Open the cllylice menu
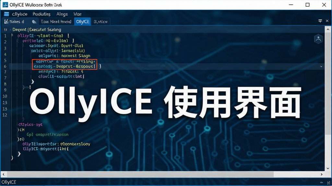Viewport: 332px width, 186px height. coord(20,14)
